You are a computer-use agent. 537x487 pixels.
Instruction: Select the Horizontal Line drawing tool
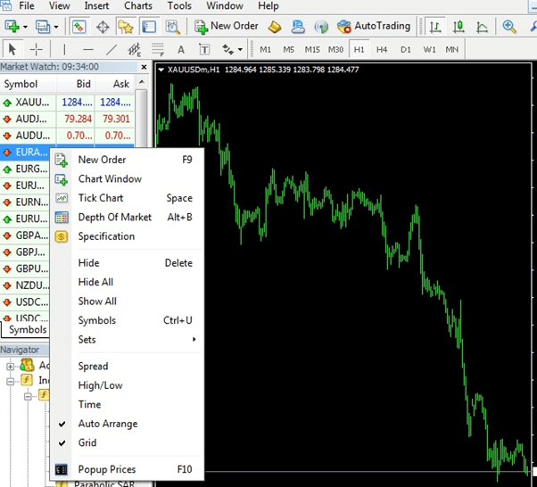click(88, 50)
